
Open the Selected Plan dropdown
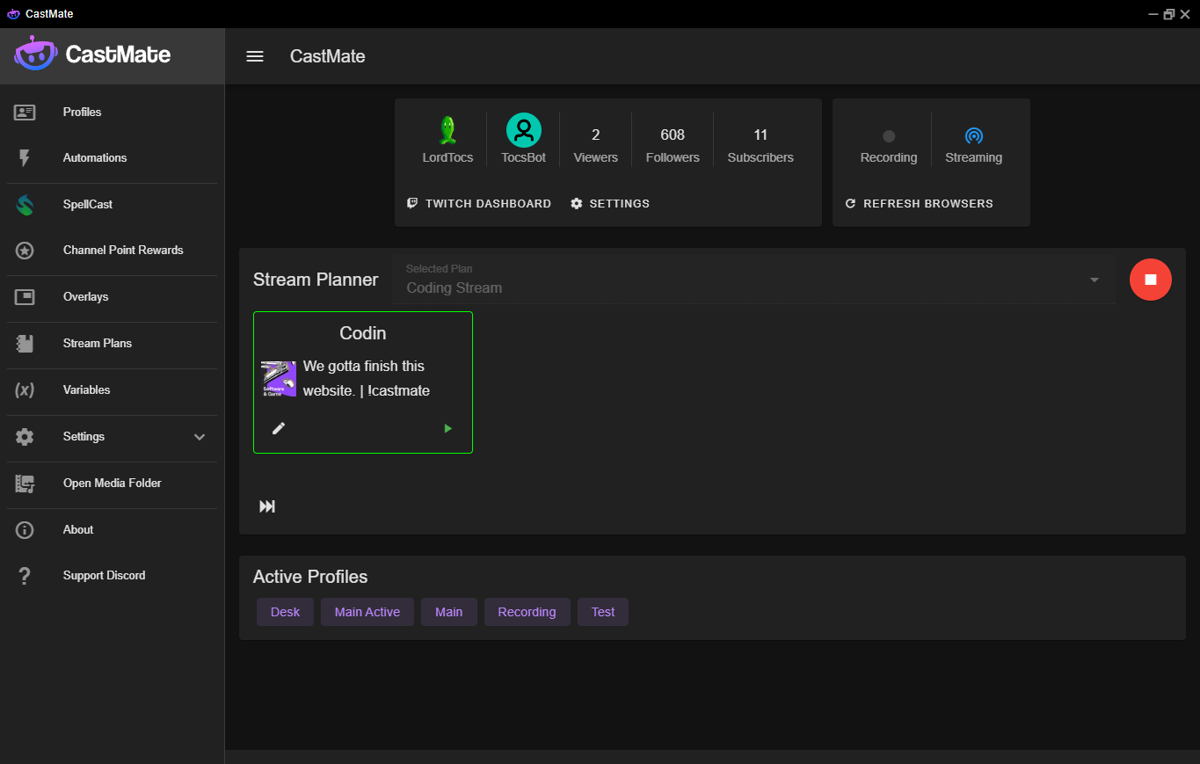tap(754, 280)
